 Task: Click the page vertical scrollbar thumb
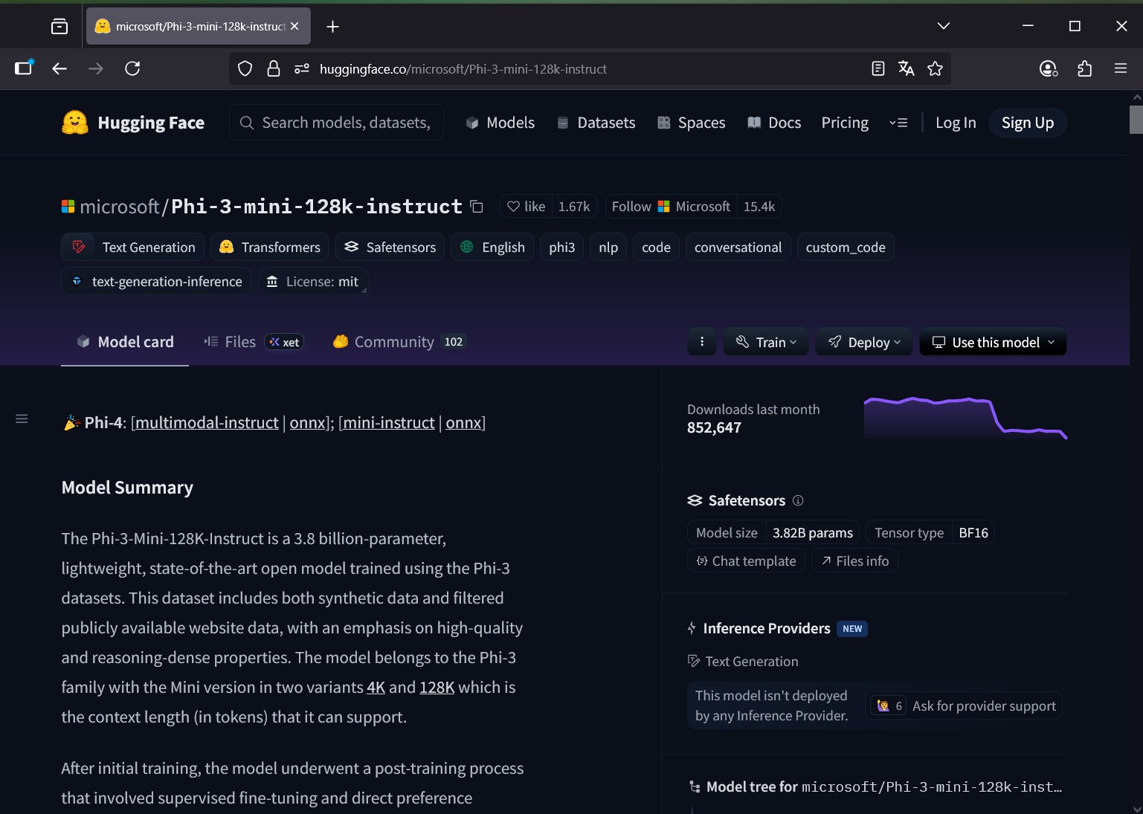[1136, 119]
